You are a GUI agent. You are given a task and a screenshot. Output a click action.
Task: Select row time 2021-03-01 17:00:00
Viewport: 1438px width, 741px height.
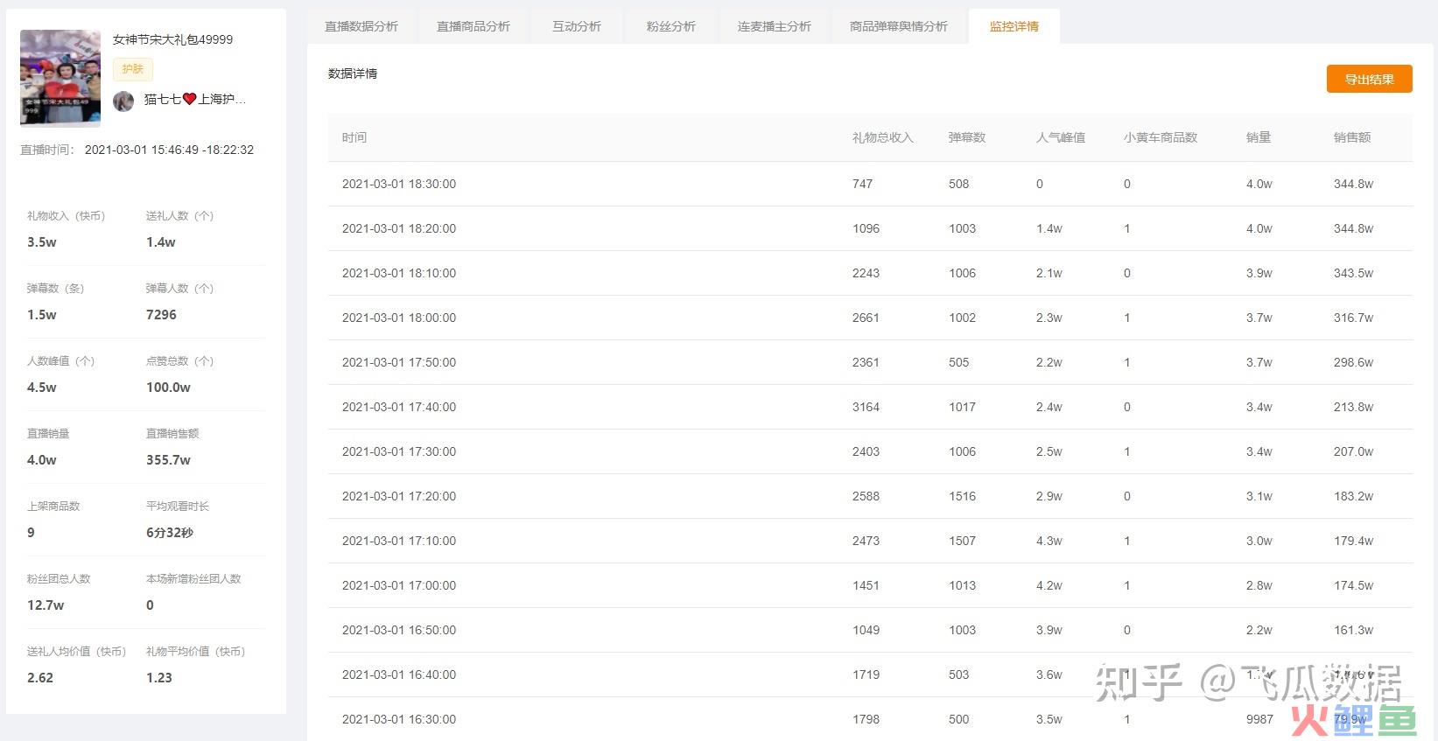(399, 585)
